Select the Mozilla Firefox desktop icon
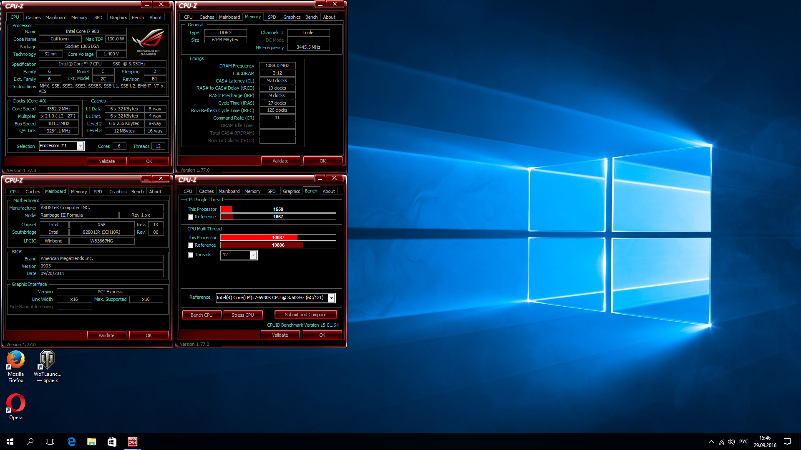The image size is (801, 450). (16, 367)
